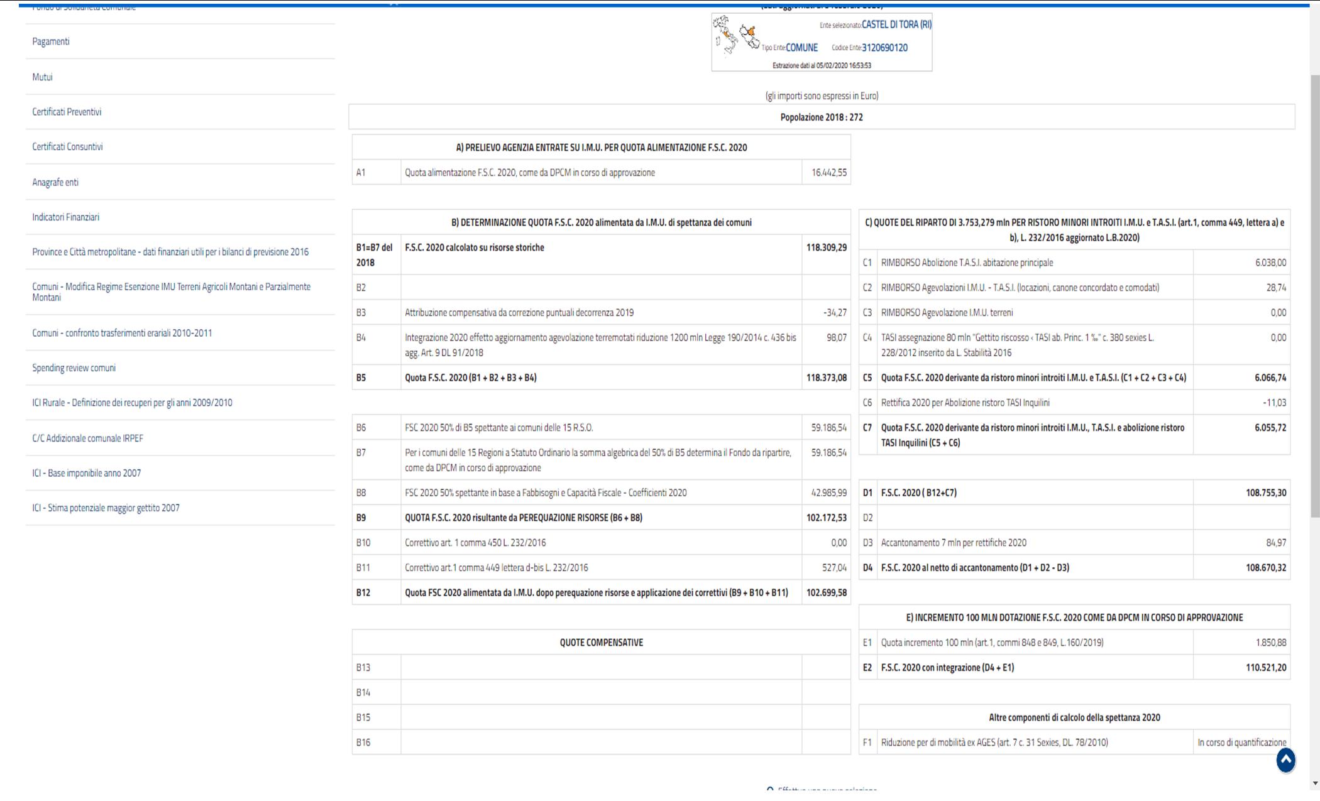Screen dimensions: 1320x801
Task: Click the scroll-to-top arrow button
Action: [1285, 760]
